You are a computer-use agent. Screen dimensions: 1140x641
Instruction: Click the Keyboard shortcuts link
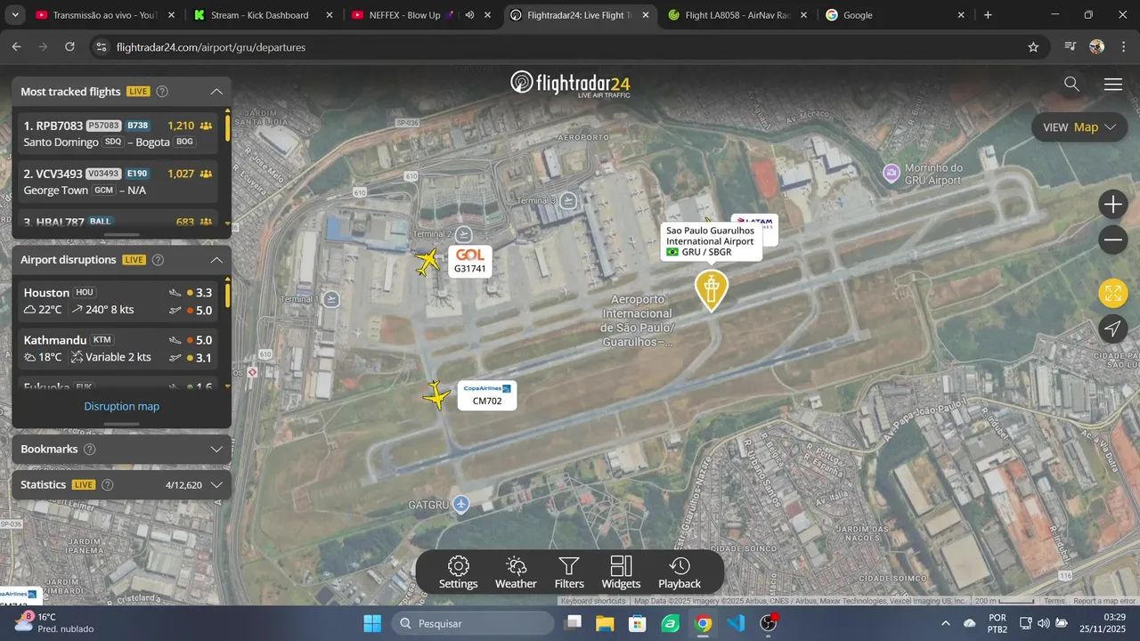point(593,601)
